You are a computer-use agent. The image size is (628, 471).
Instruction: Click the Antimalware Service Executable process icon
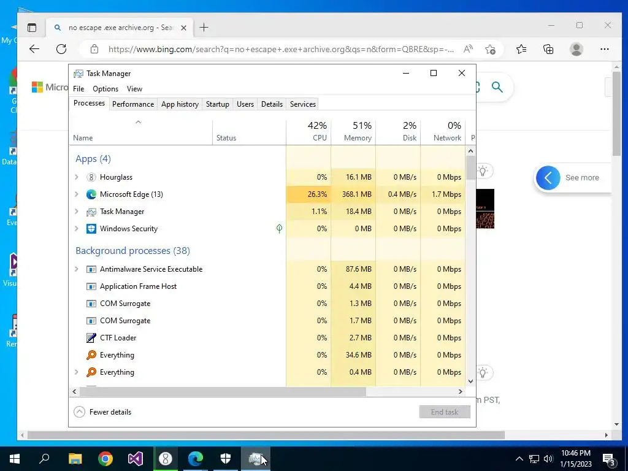(x=91, y=269)
